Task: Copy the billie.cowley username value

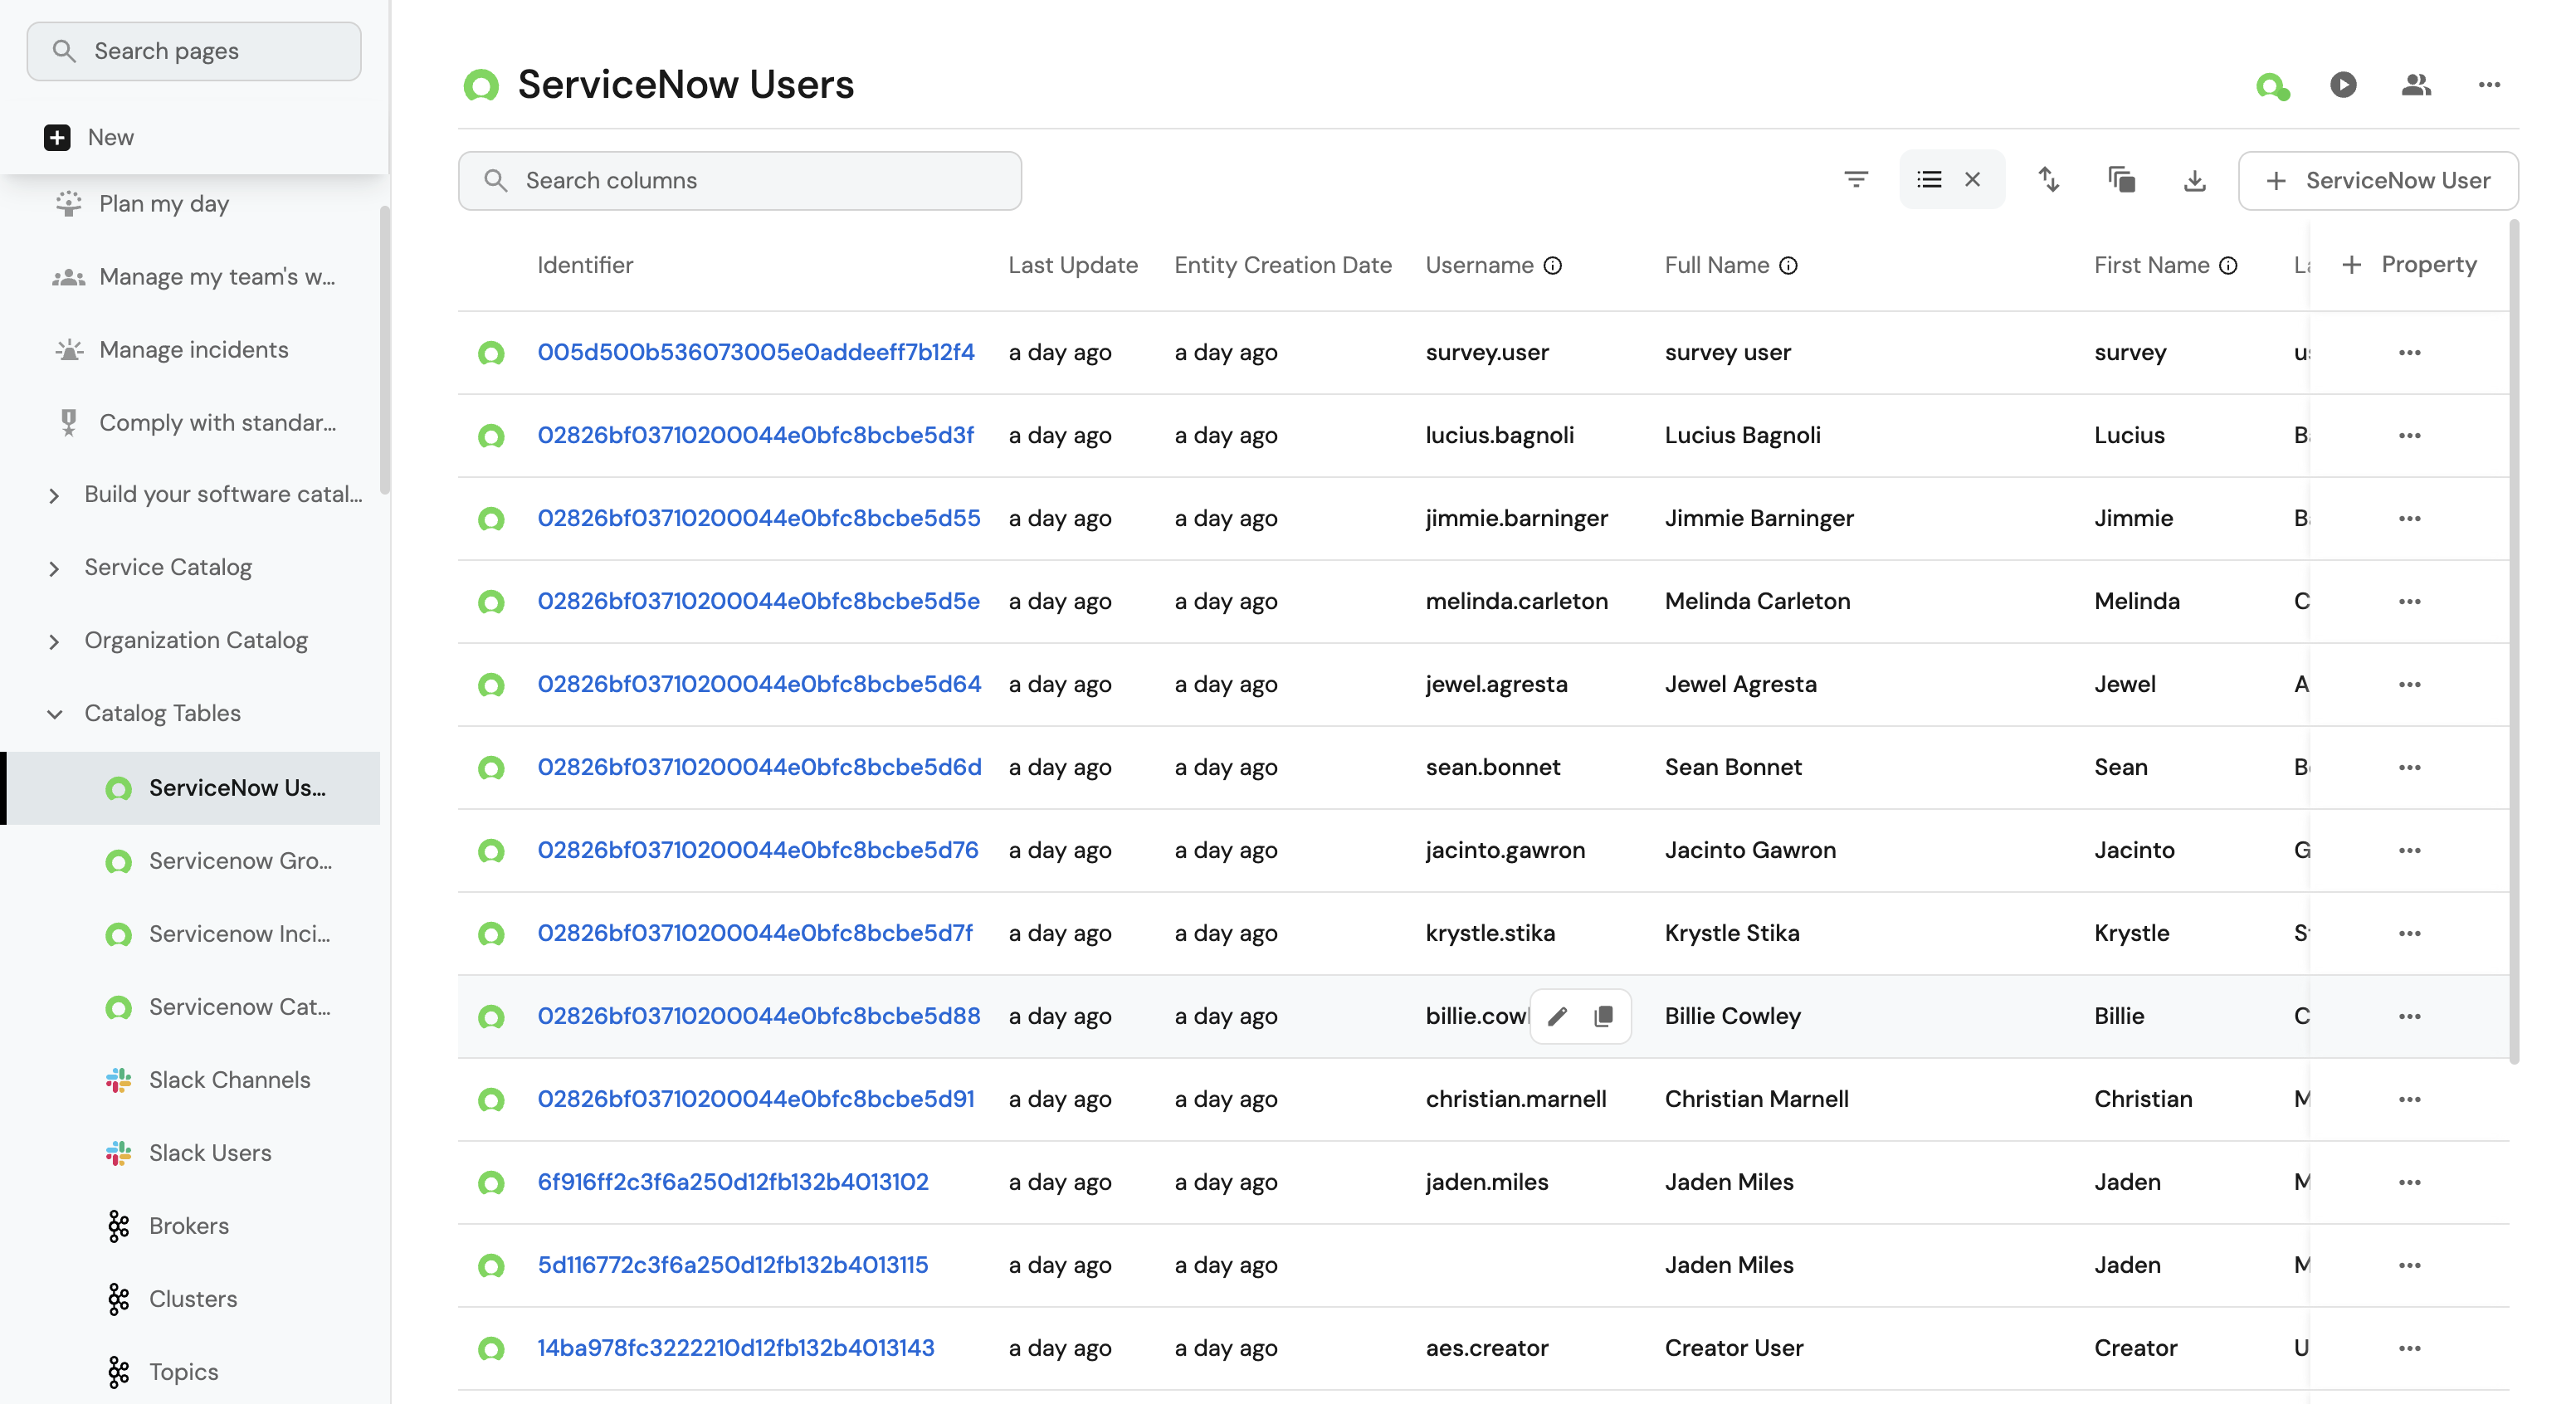Action: coord(1603,1017)
